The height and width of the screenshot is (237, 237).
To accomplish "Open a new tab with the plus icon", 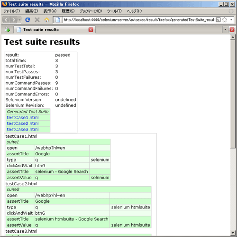I will point(7,29).
